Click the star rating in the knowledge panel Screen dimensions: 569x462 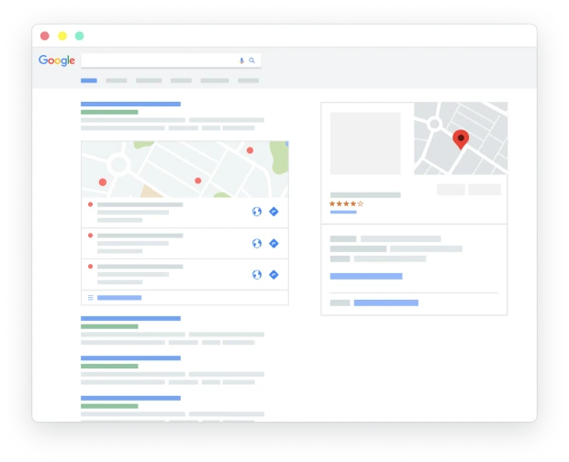tap(346, 203)
